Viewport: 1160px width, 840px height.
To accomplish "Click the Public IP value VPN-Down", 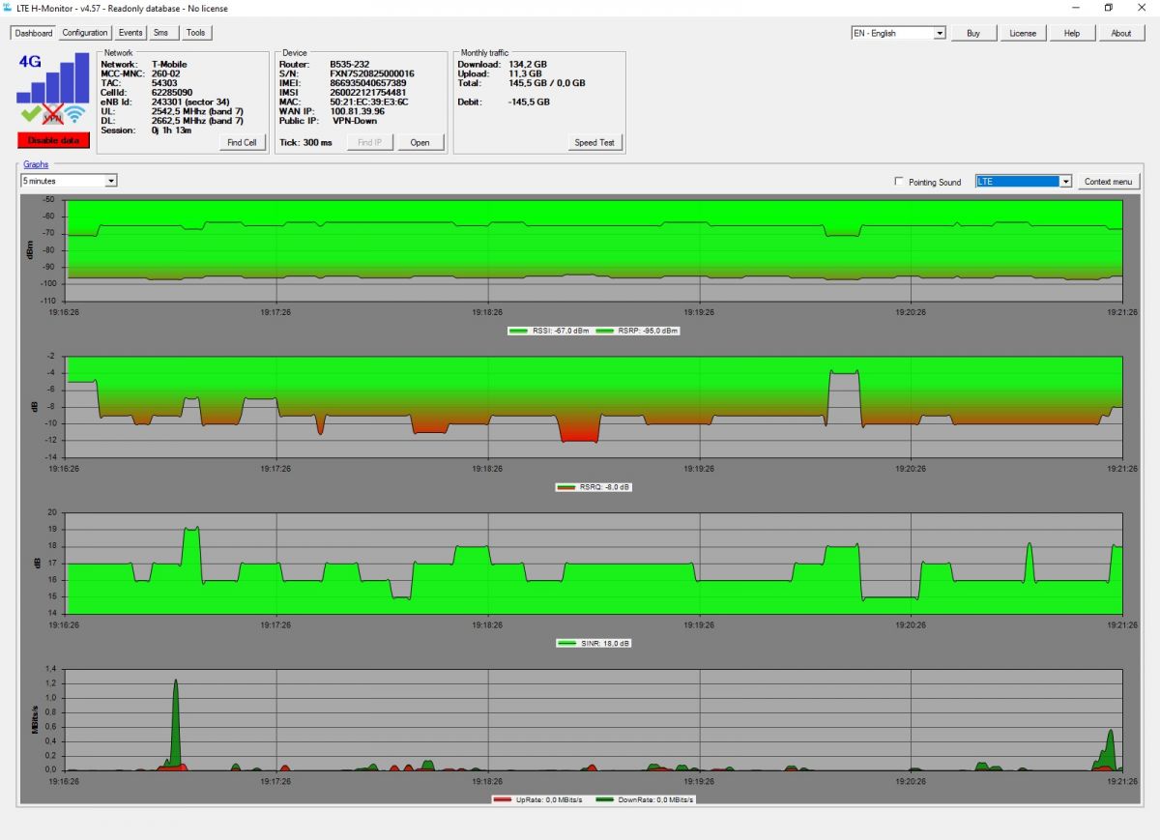I will point(355,121).
